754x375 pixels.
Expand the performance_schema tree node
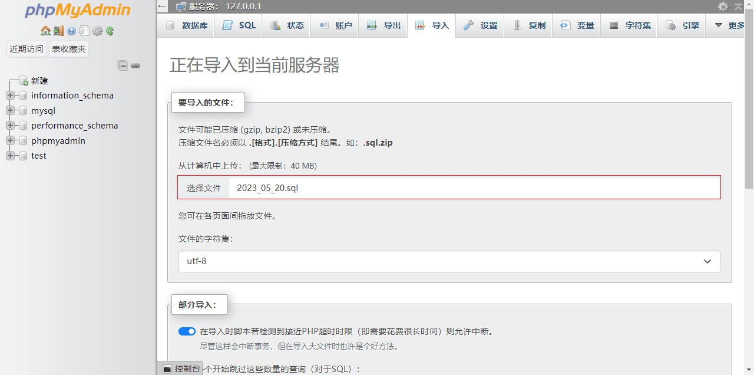[x=10, y=126]
